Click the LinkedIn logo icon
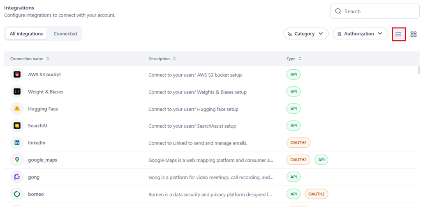Screen dimensions: 423x213 click(17, 143)
